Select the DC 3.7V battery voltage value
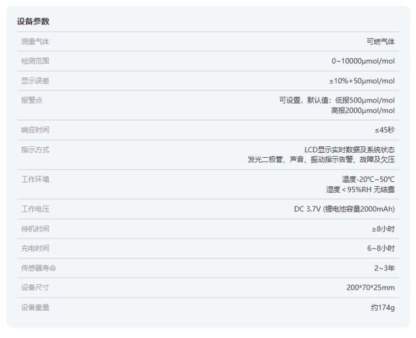 (344, 209)
